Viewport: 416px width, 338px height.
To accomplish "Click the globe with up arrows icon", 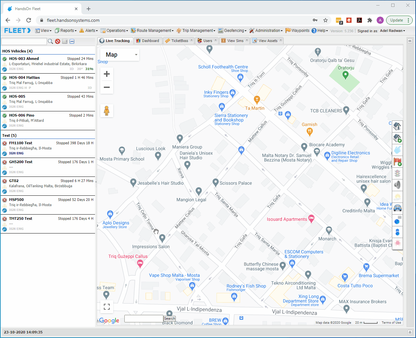I will point(397,232).
